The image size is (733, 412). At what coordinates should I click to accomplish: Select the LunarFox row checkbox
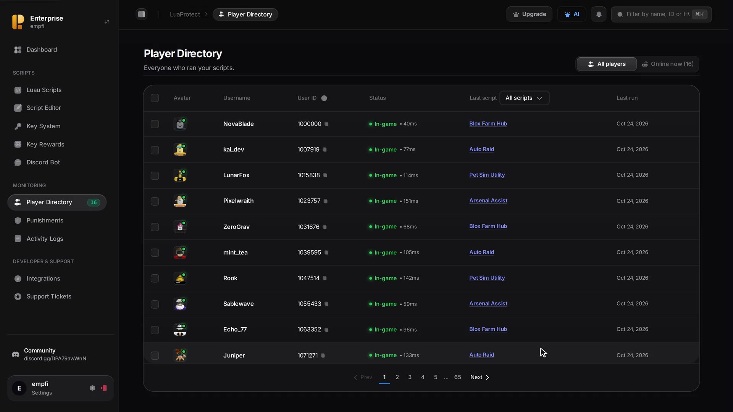coord(155,175)
